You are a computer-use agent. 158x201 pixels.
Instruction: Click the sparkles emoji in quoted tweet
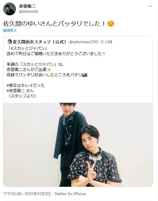49,70
